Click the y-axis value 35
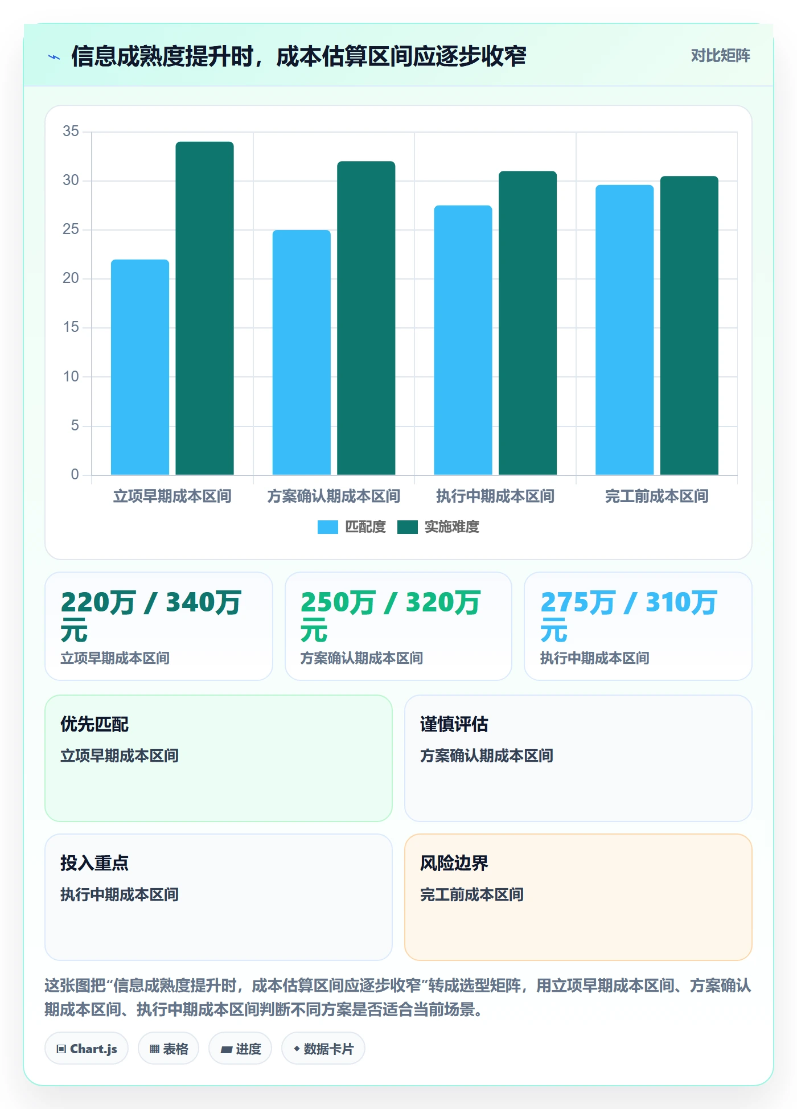This screenshot has height=1109, width=797. pos(71,132)
